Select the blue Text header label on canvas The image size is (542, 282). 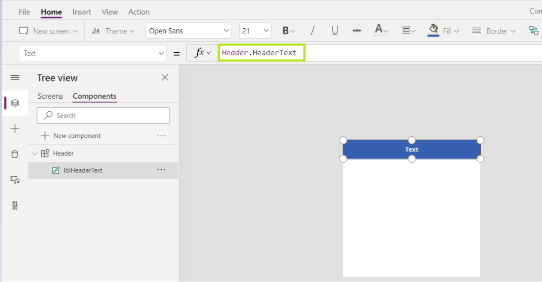[412, 149]
